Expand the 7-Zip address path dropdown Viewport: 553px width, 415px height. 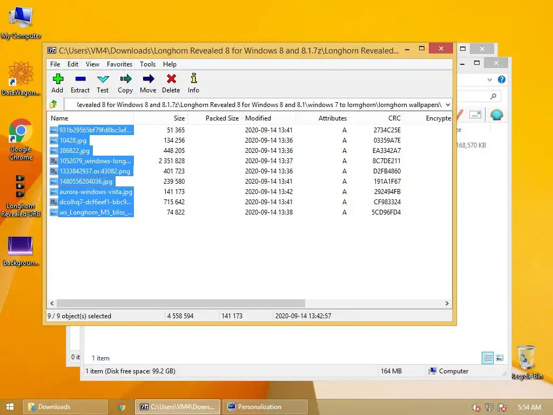click(448, 105)
